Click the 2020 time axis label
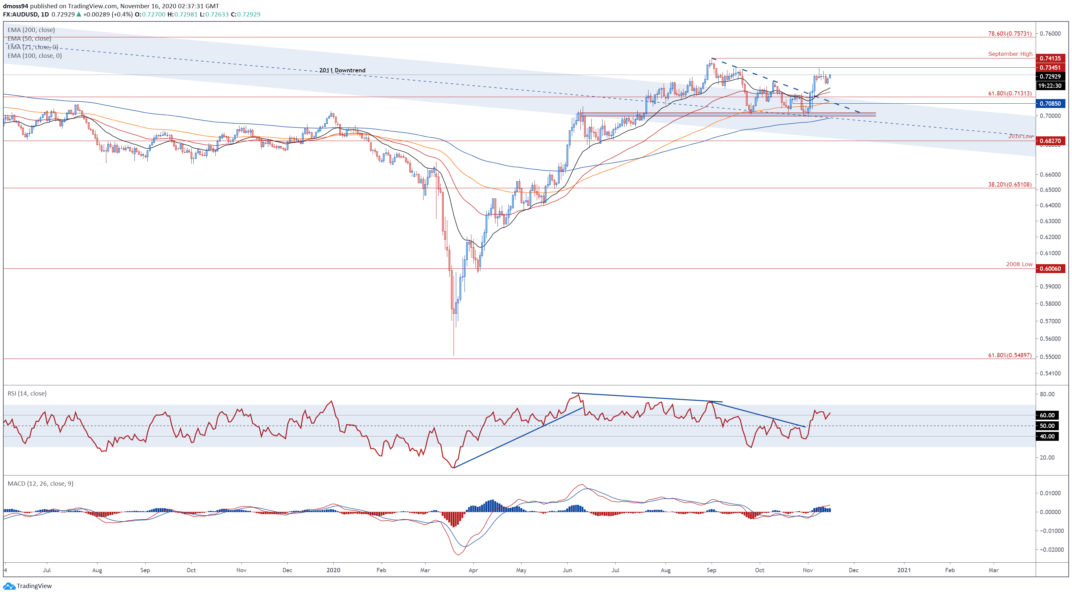The image size is (1072, 595). pyautogui.click(x=333, y=570)
